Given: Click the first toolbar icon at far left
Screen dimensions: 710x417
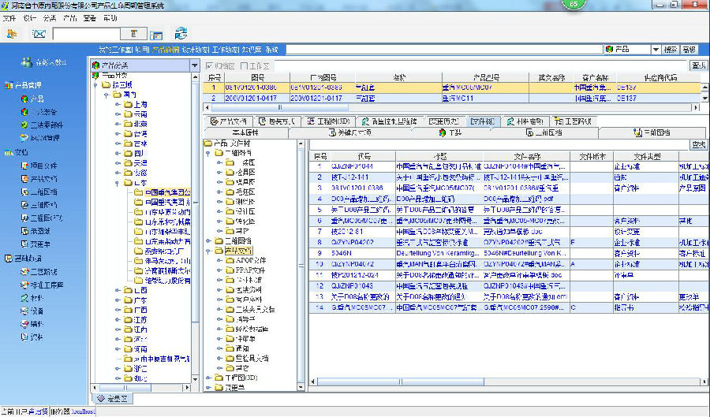Looking at the screenshot, I should (x=11, y=33).
